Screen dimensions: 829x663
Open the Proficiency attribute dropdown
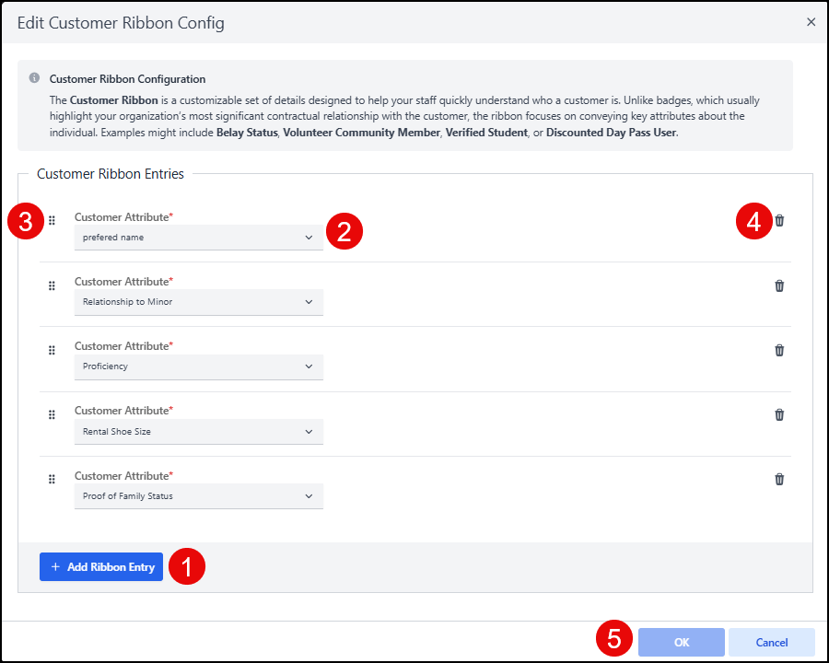(x=198, y=366)
